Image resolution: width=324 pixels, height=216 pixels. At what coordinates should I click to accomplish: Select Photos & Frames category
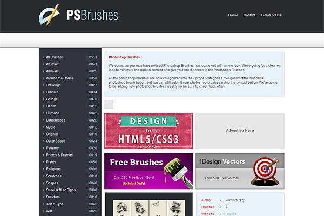[x=59, y=155]
